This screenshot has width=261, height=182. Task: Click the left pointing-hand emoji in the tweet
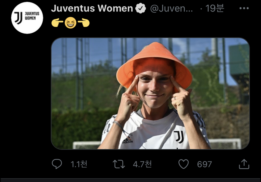pos(57,23)
